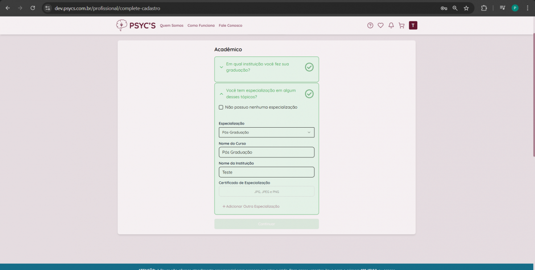The image size is (535, 270).
Task: Click the help question mark icon
Action: point(370,25)
